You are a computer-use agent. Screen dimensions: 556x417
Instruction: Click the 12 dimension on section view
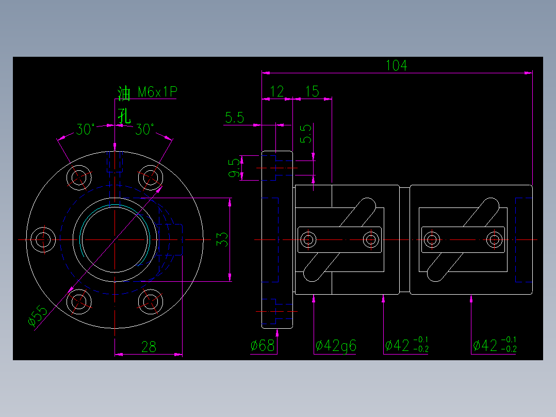tap(278, 91)
